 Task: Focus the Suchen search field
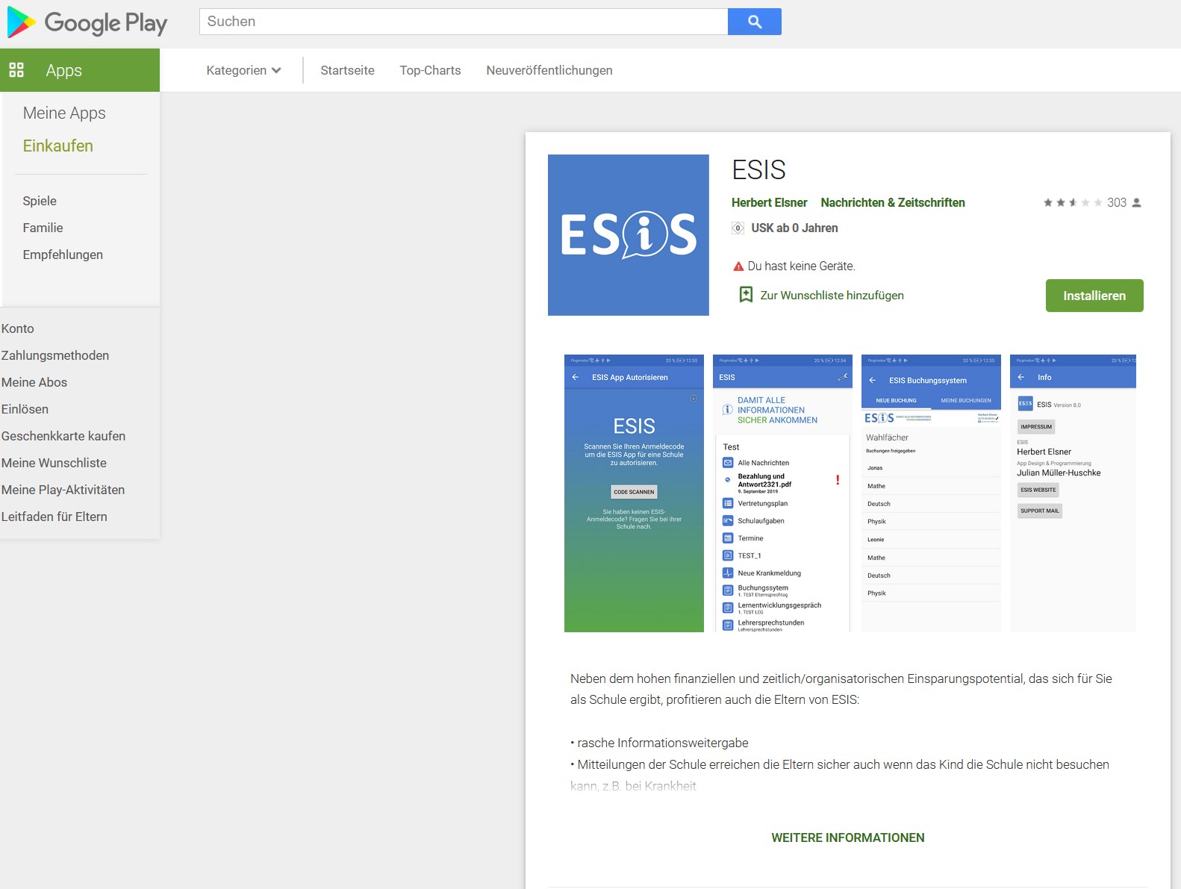(464, 22)
